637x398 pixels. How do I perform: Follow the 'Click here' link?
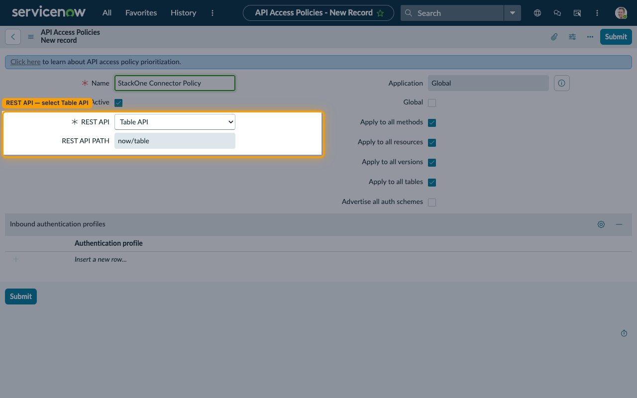click(25, 62)
